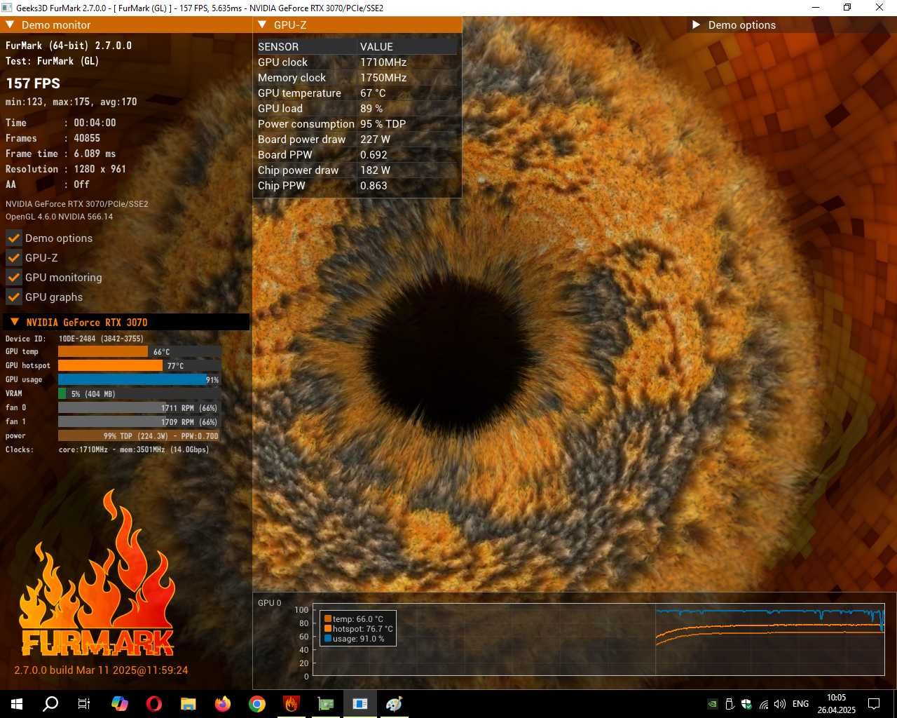Uncheck the Demo options checkbox
897x718 pixels.
coord(14,238)
